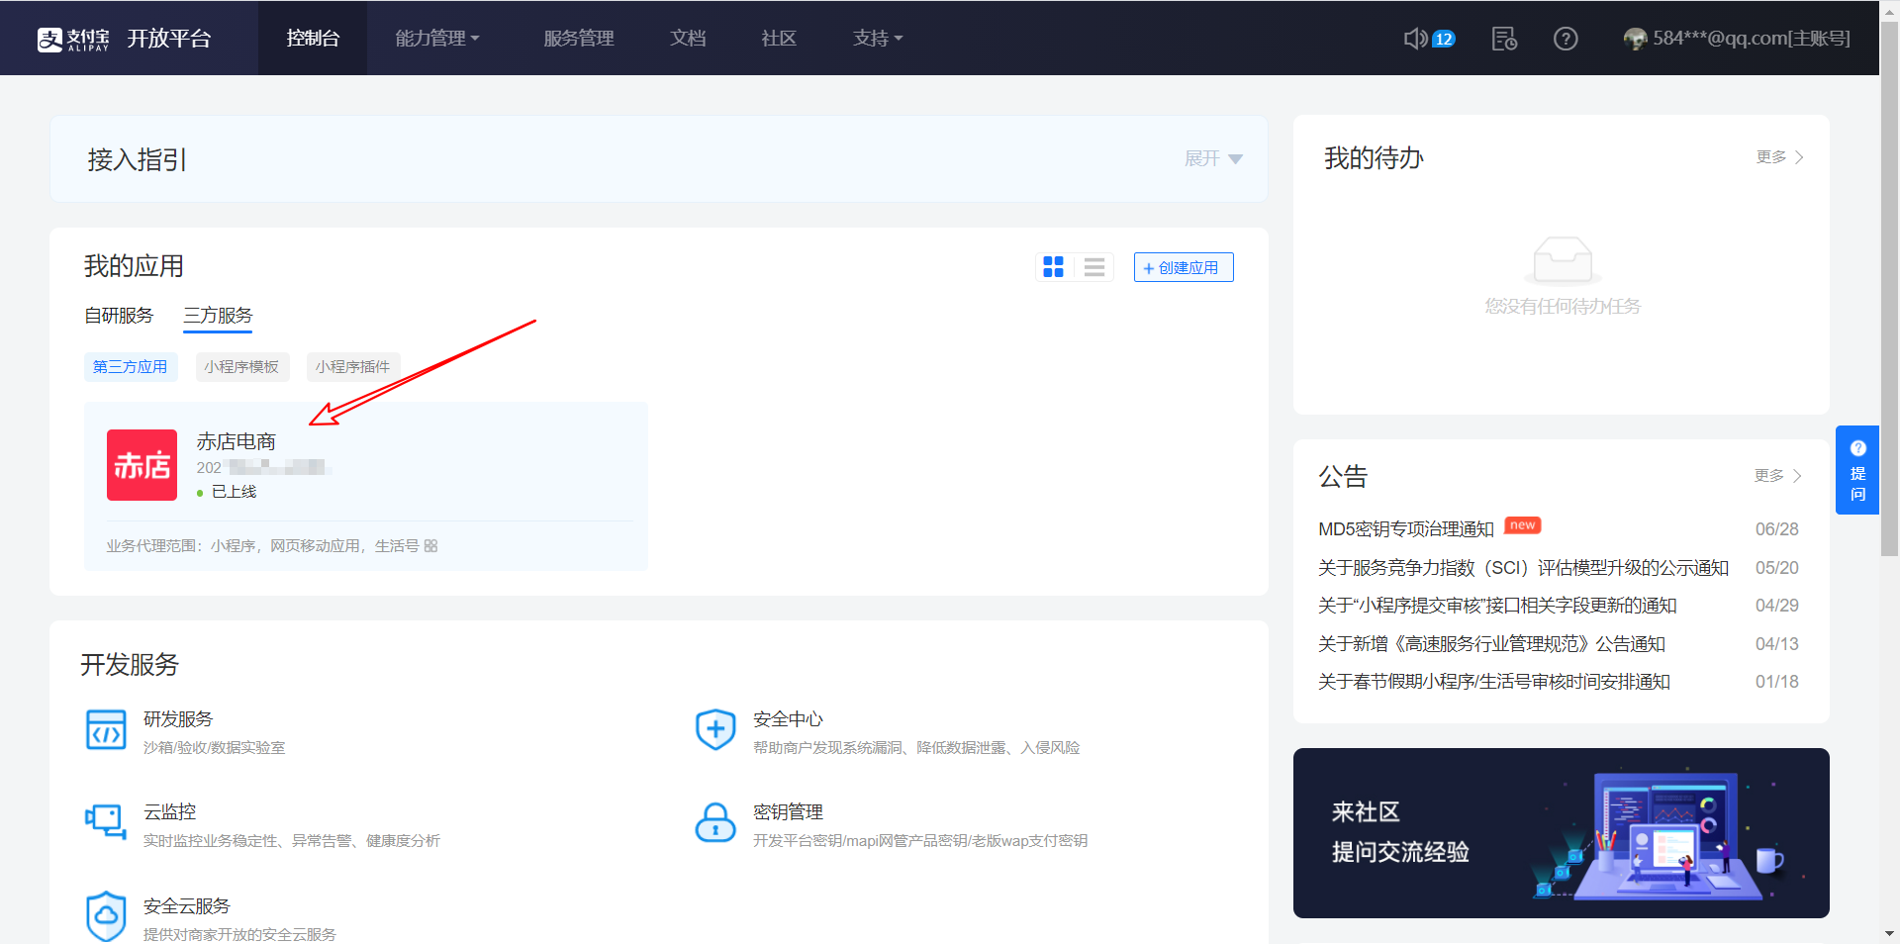The image size is (1900, 944).
Task: Open the 小程序提交审核 interface field announcement
Action: click(x=1497, y=606)
